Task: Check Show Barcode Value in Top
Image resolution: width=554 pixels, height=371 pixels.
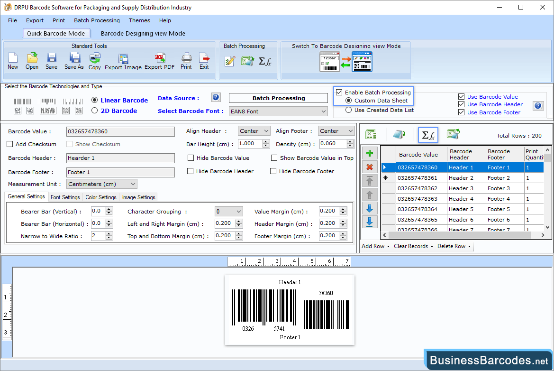Action: (274, 158)
